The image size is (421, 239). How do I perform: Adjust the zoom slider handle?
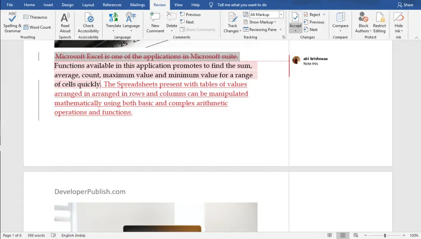pyautogui.click(x=385, y=236)
